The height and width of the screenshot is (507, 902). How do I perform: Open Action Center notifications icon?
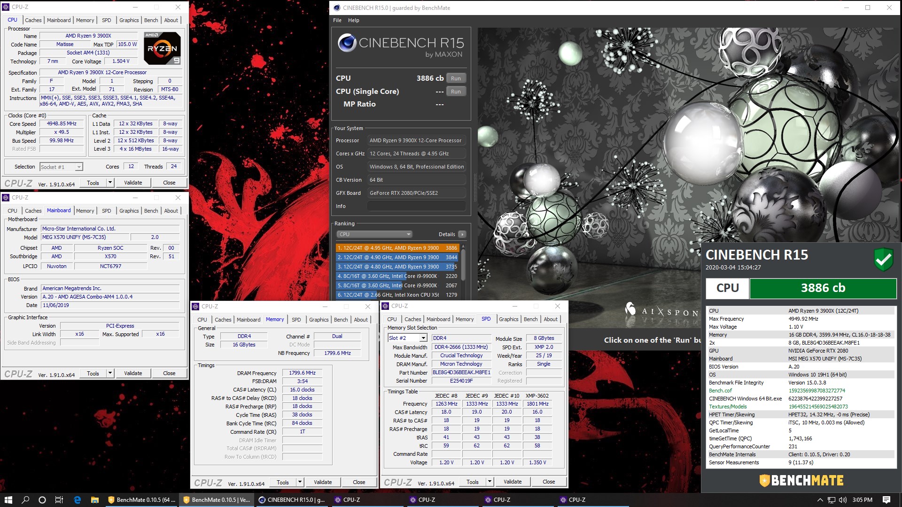point(886,499)
